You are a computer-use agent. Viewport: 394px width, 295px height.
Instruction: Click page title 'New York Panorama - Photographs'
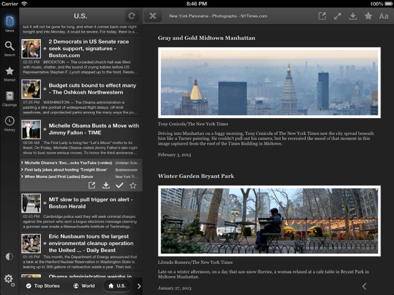coord(218,16)
